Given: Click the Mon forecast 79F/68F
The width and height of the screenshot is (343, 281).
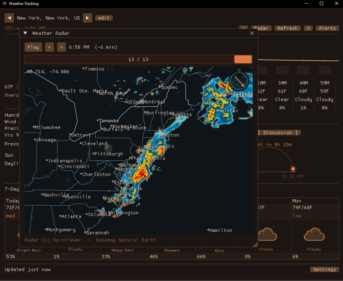Looking at the screenshot, I should pos(303,207).
